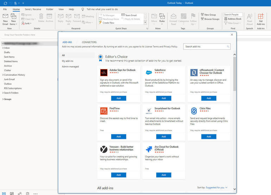Open the New Items button
The image size is (271, 195).
point(13,19)
